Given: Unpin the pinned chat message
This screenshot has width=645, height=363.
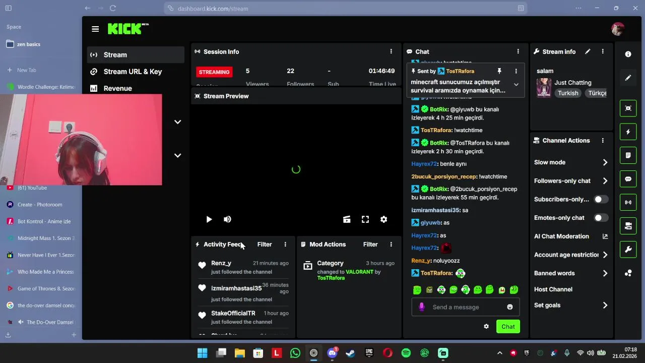Looking at the screenshot, I should point(499,71).
